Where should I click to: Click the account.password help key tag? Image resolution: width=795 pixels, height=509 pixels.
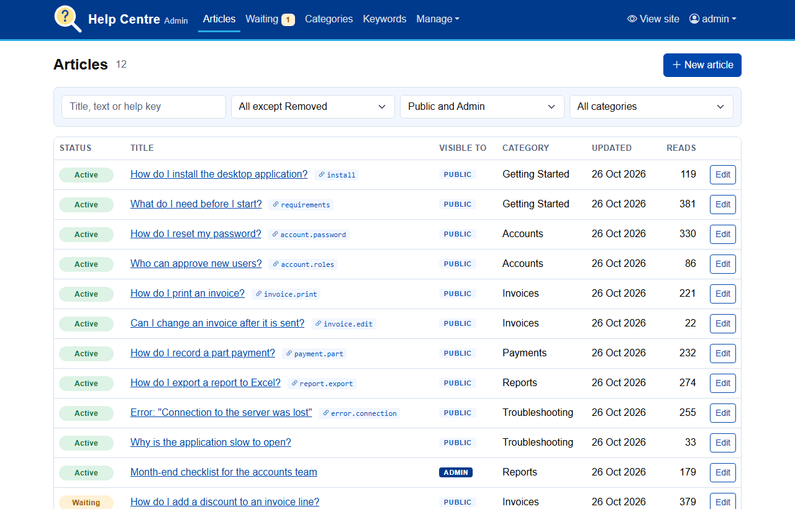point(309,235)
